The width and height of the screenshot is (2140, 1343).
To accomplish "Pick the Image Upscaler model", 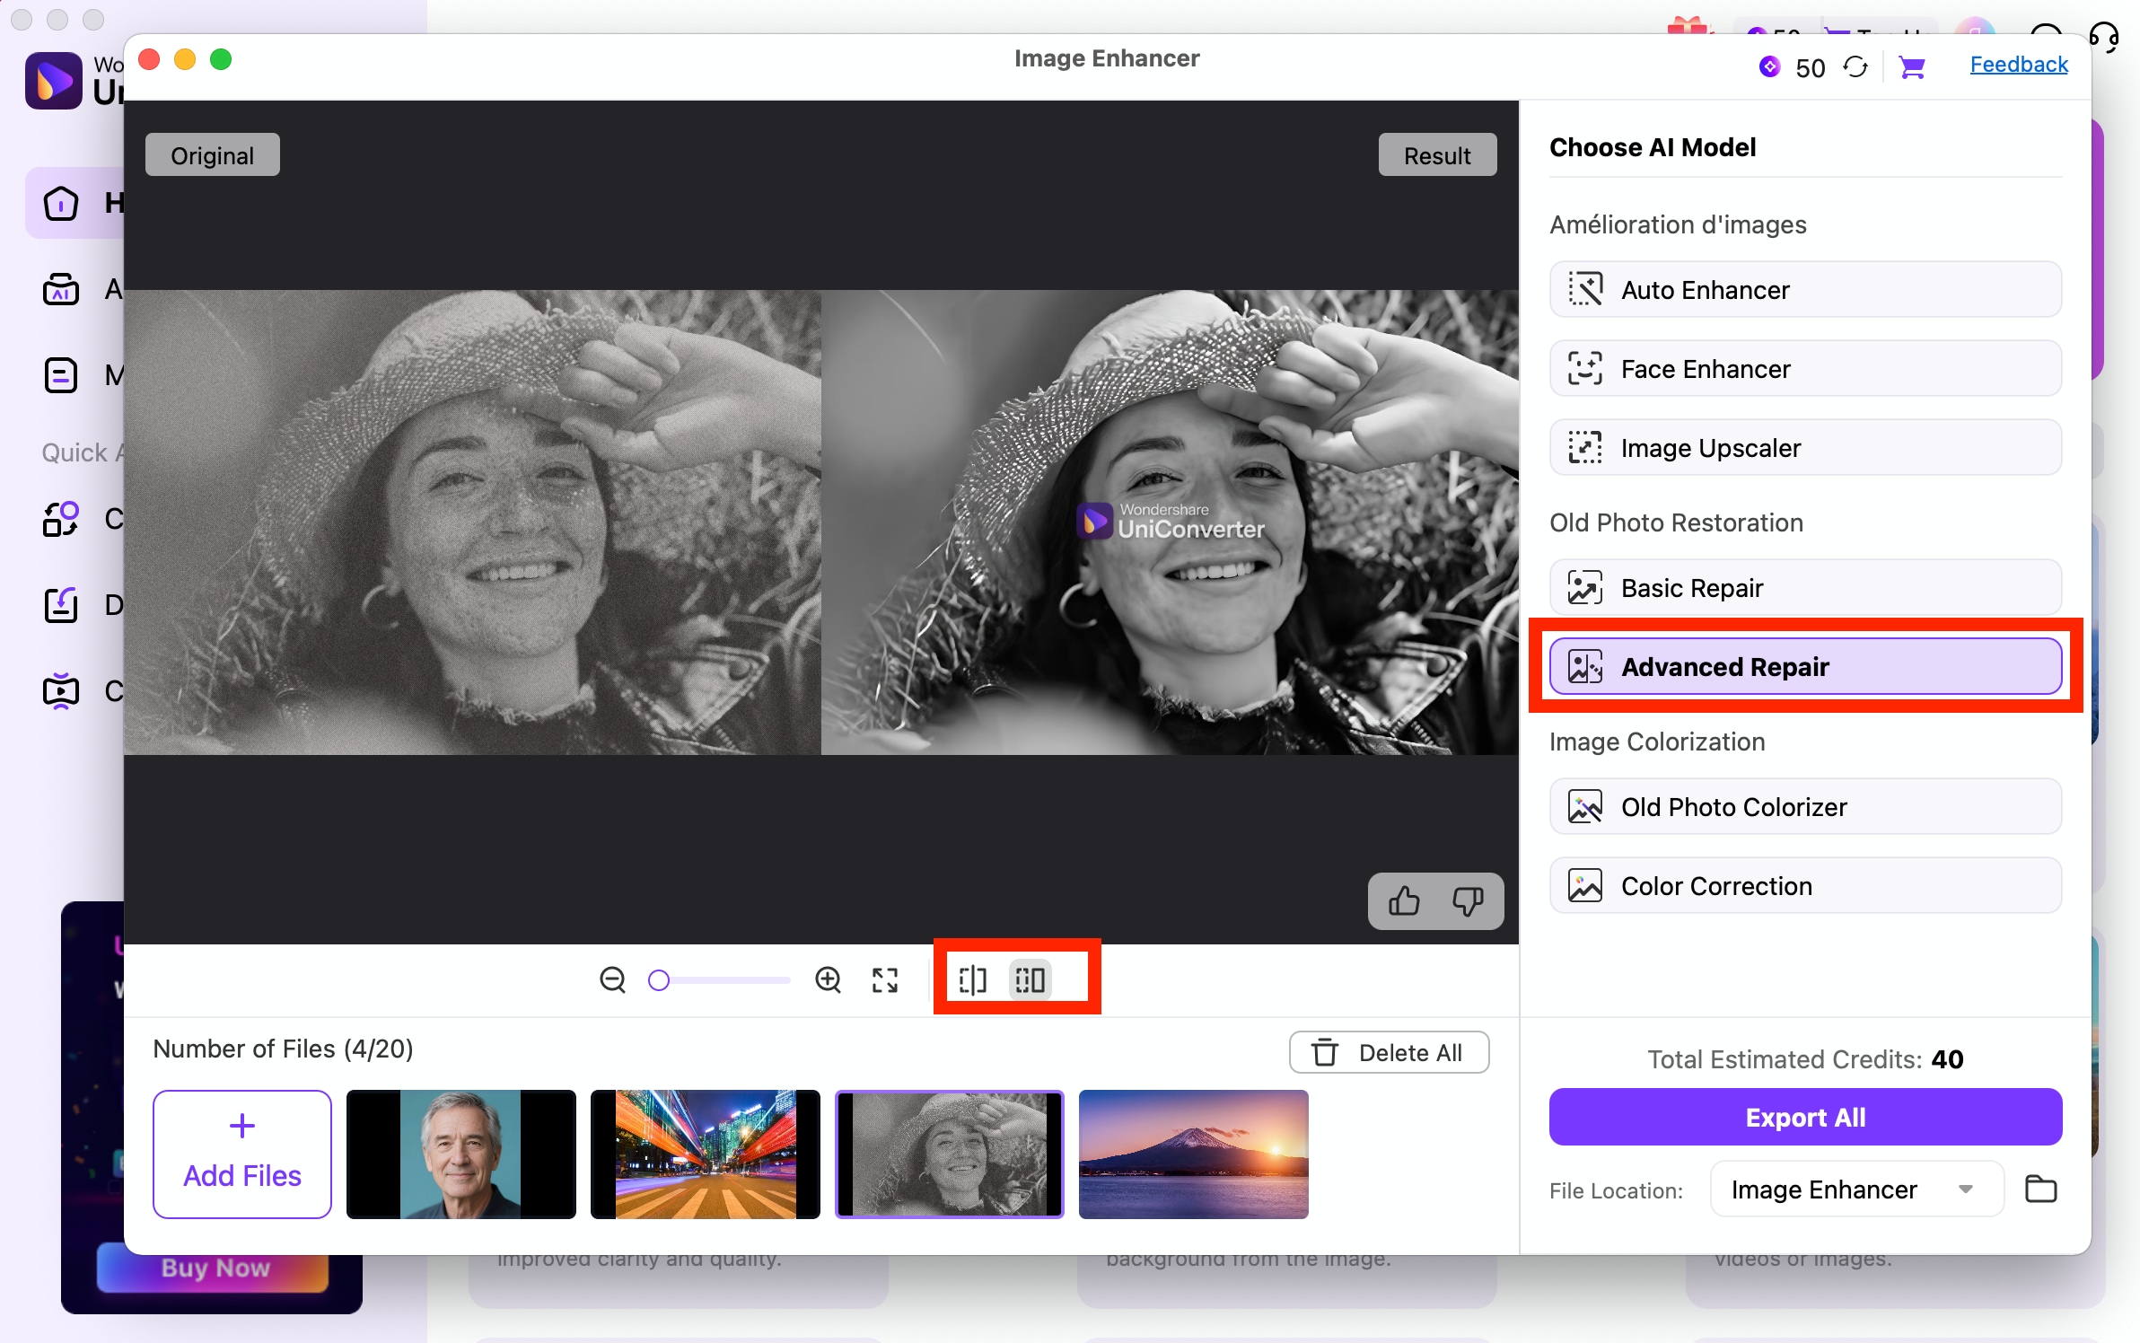I will click(x=1804, y=448).
